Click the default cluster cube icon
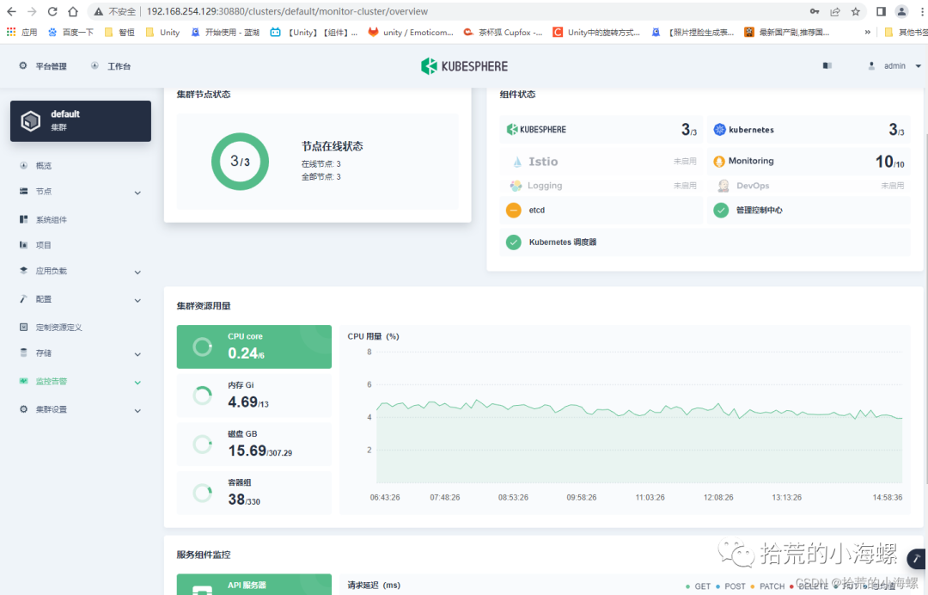Viewport: 928px width, 595px height. (31, 120)
